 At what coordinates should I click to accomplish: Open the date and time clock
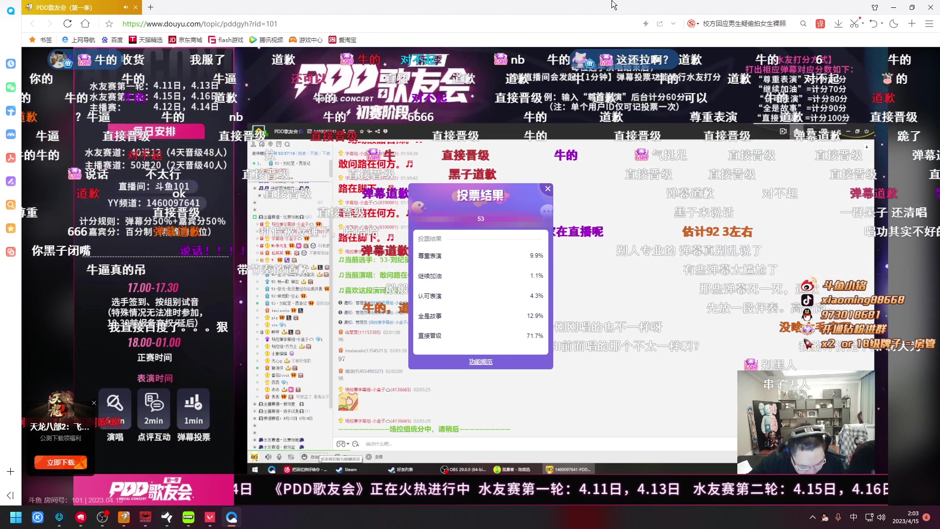point(906,517)
